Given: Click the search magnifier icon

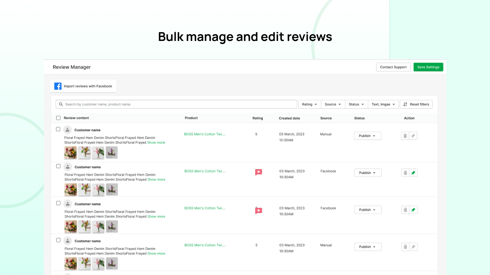Looking at the screenshot, I should (x=61, y=104).
